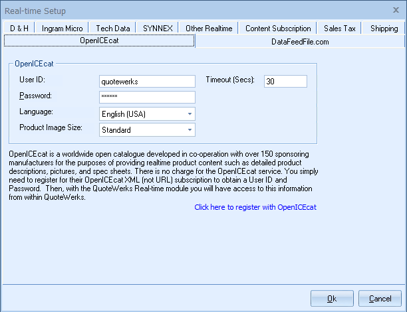The width and height of the screenshot is (407, 312).
Task: Open the Shipping tab
Action: pyautogui.click(x=384, y=28)
